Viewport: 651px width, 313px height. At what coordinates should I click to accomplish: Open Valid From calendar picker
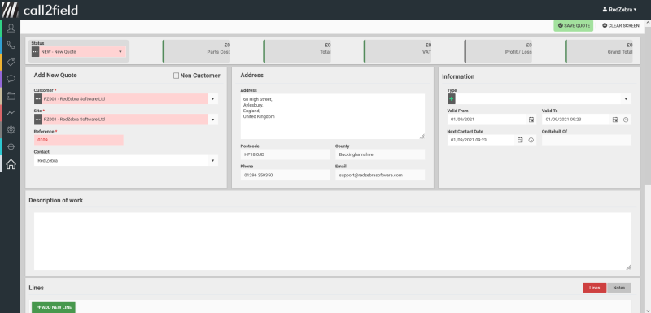tap(531, 120)
